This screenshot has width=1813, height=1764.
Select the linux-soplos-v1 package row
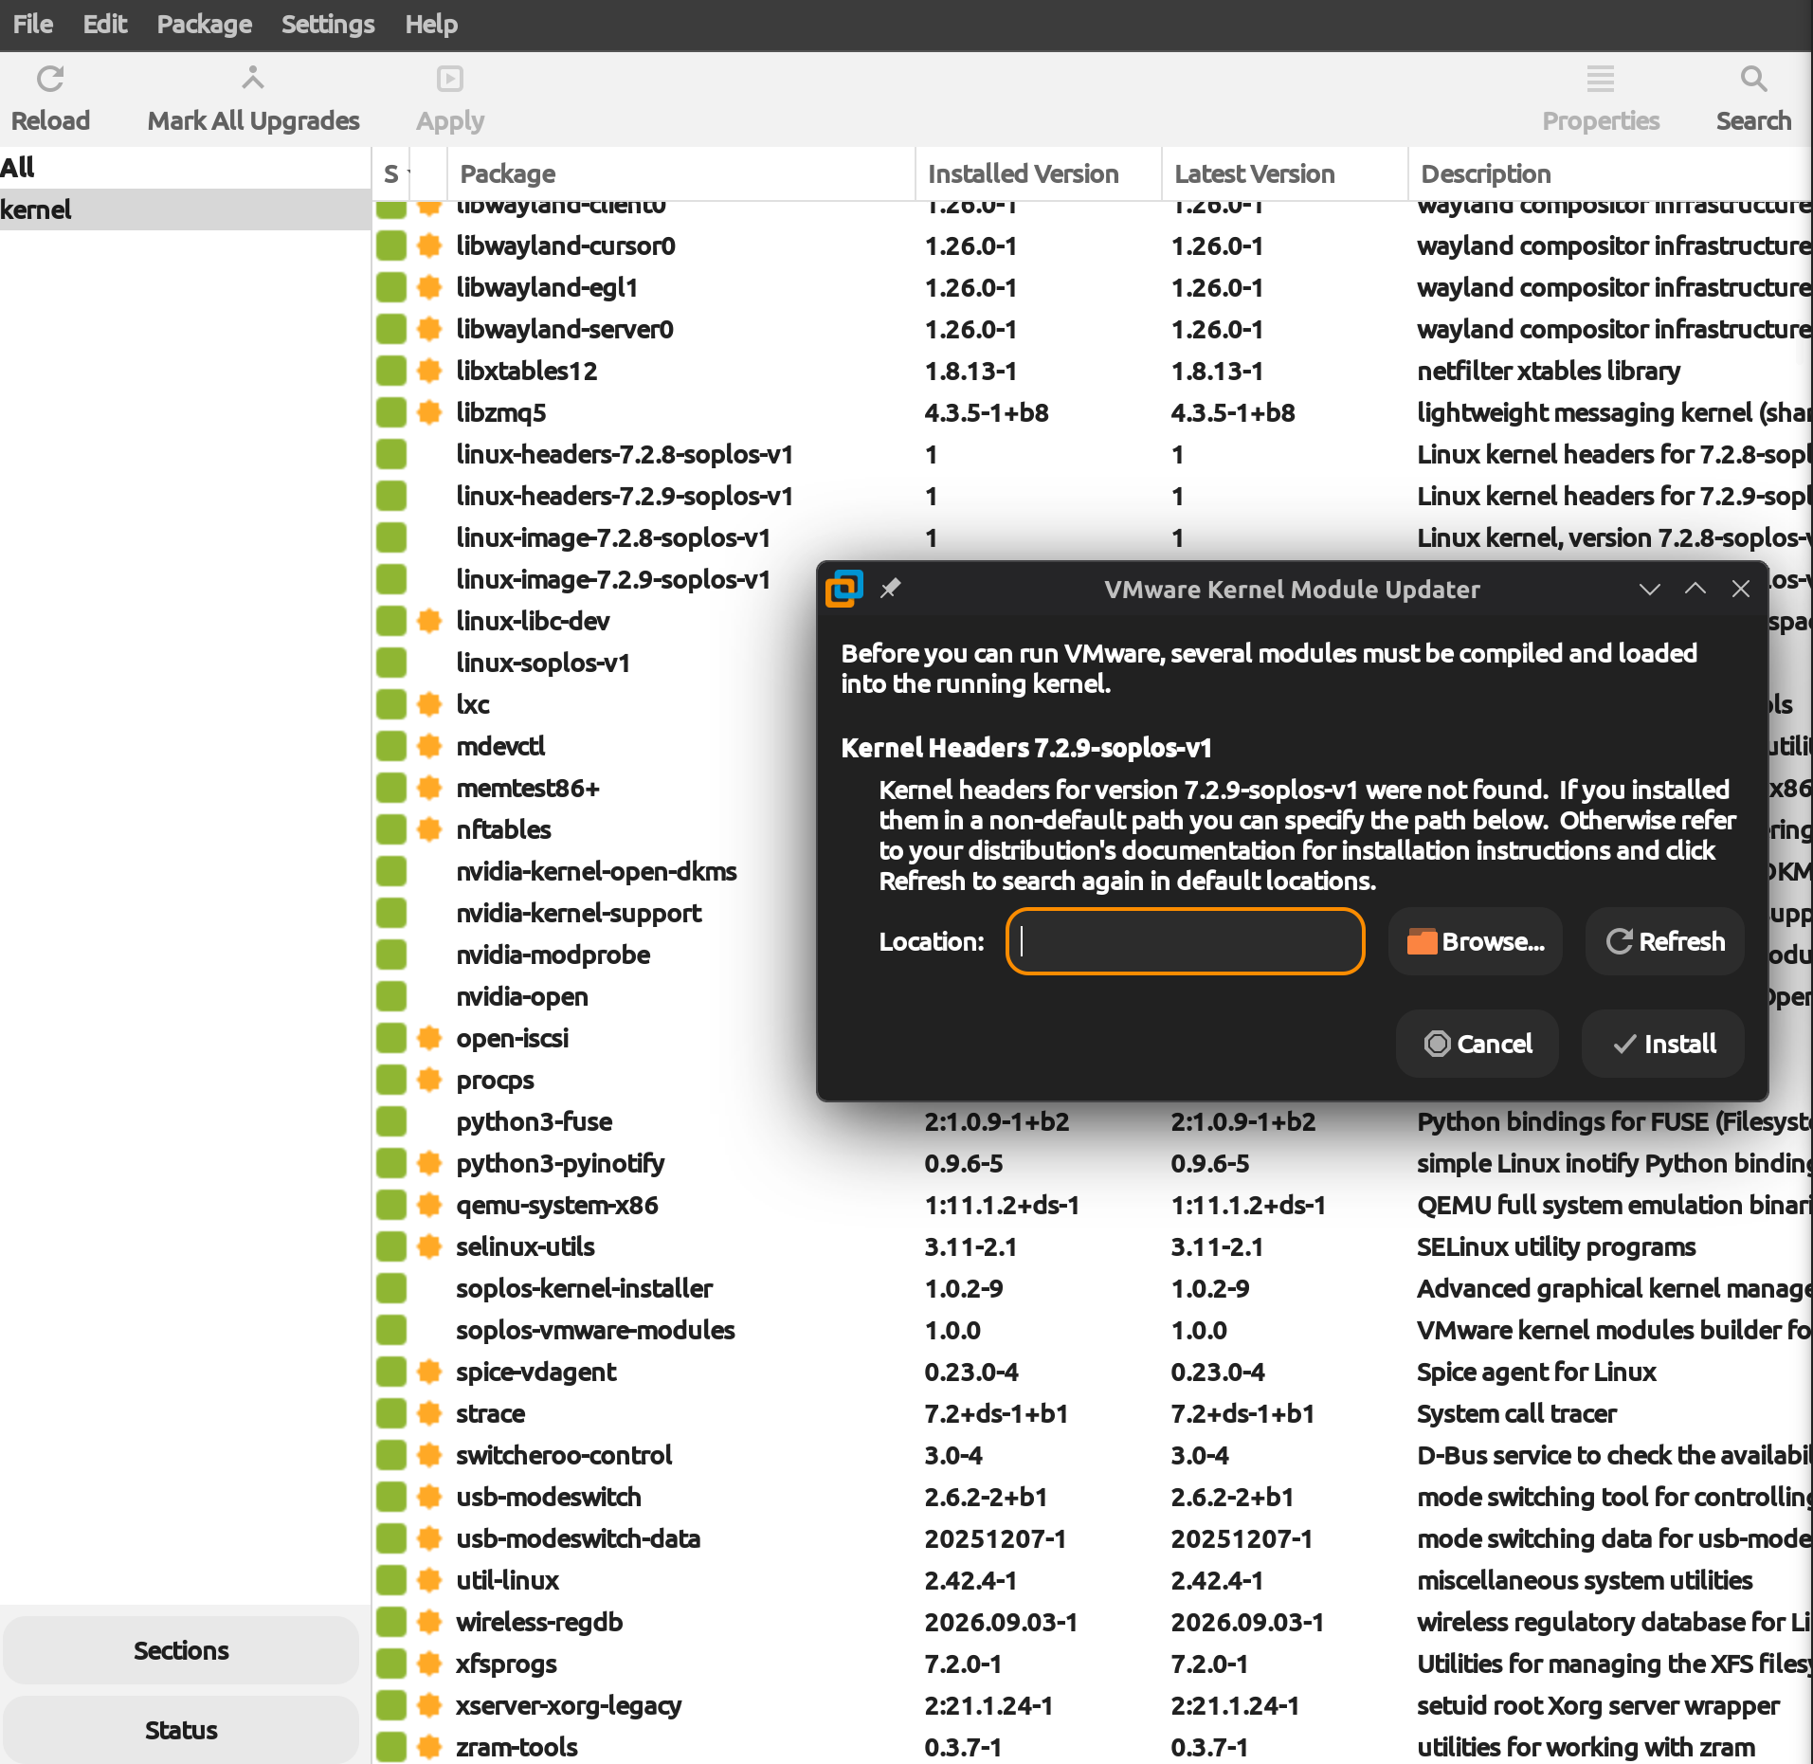(595, 663)
